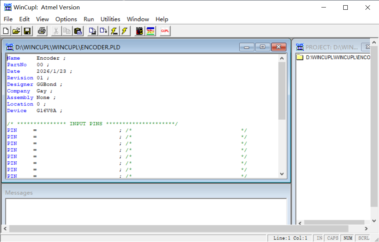Viewport: 379px width, 242px height.
Task: Click the editor scrollbar down arrow
Action: coord(282,174)
